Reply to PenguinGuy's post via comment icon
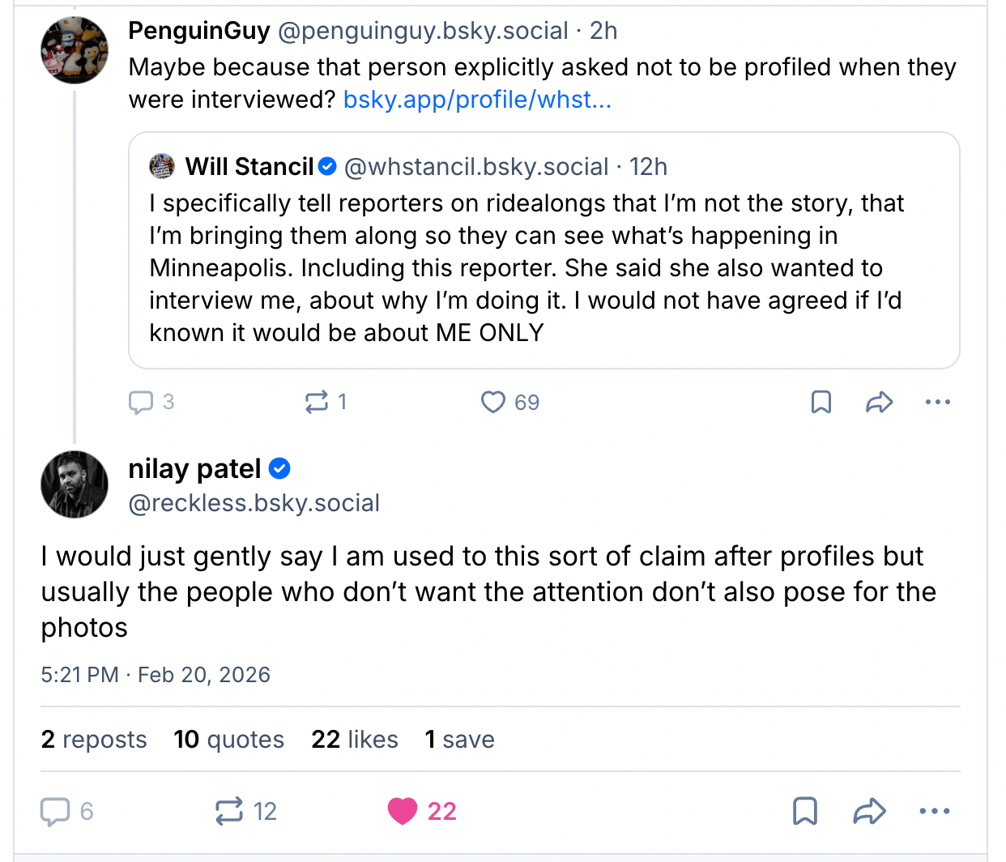The image size is (1006, 862). (141, 402)
